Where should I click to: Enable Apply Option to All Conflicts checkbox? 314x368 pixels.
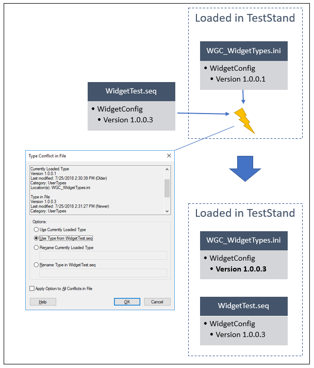[32, 289]
